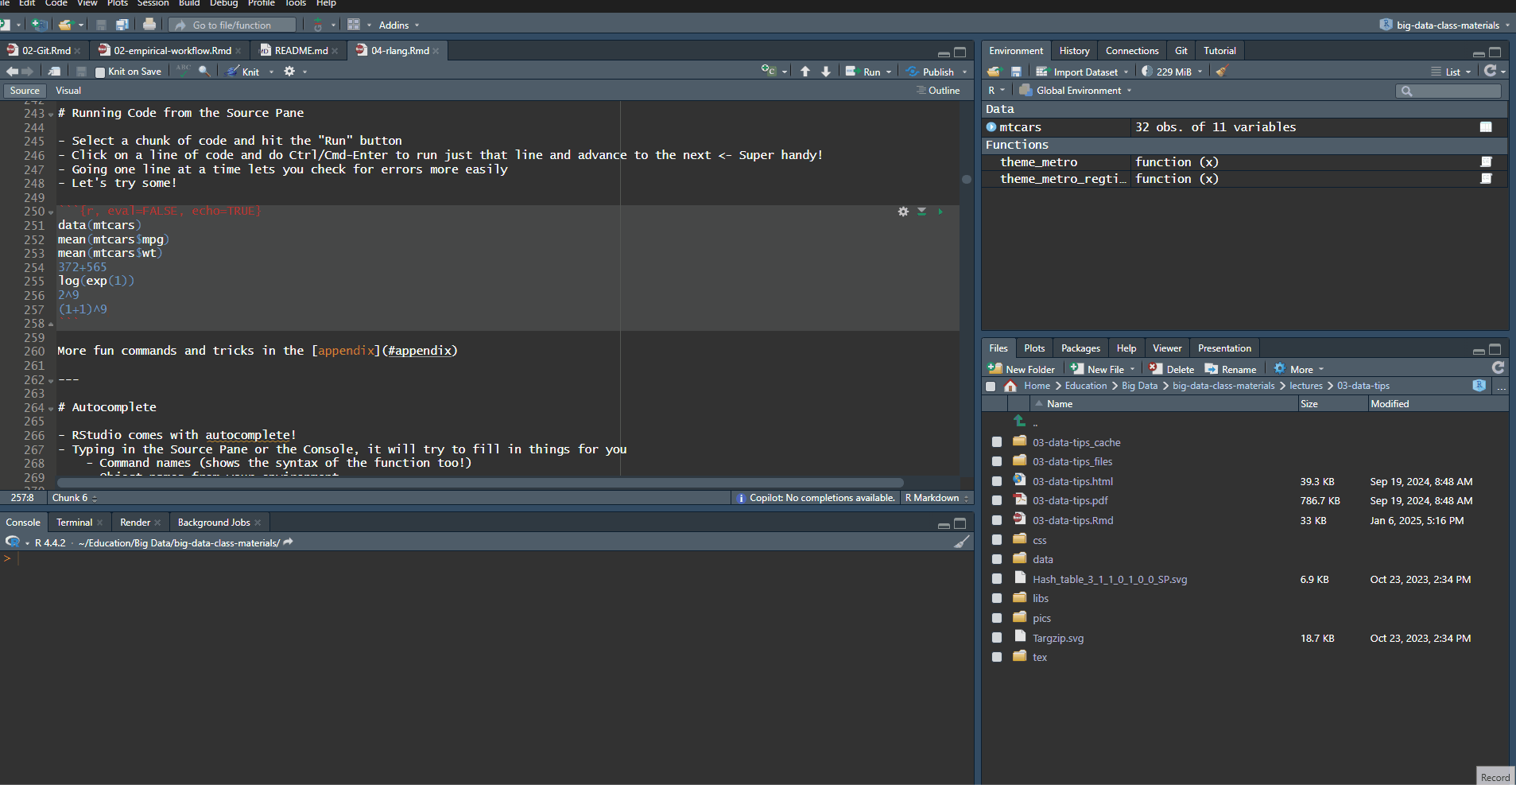Image resolution: width=1516 pixels, height=785 pixels.
Task: Open the Packages tab
Action: pos(1080,348)
